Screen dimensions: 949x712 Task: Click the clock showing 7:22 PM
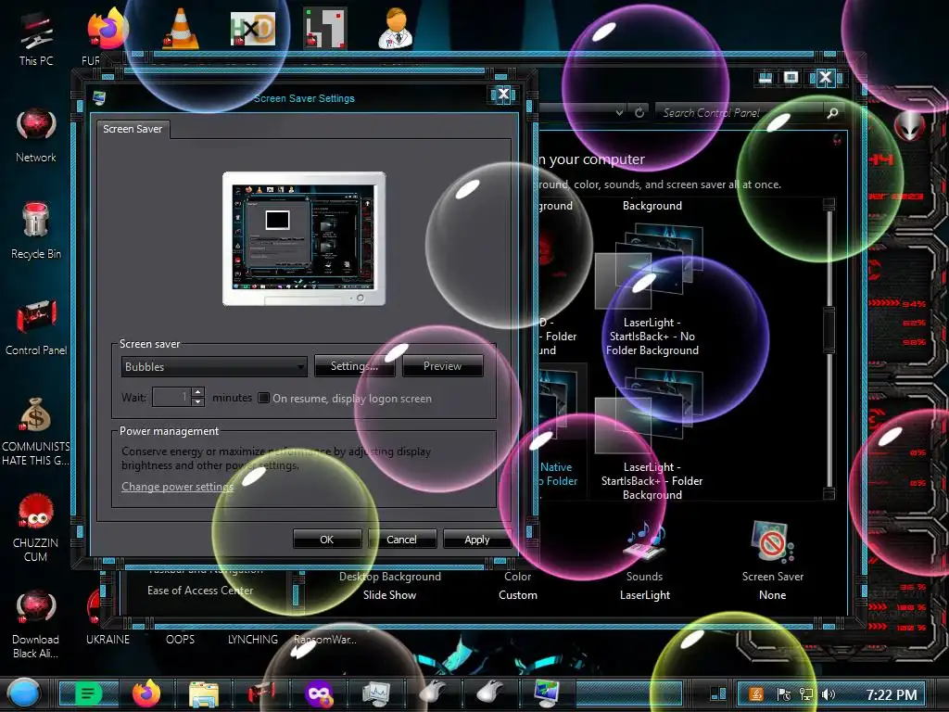pos(891,694)
